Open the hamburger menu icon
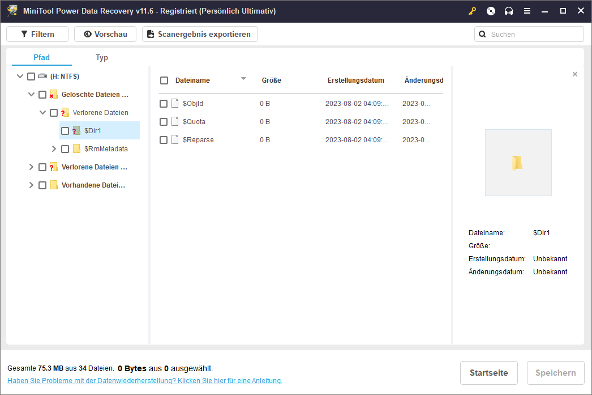This screenshot has width=592, height=395. pos(527,11)
